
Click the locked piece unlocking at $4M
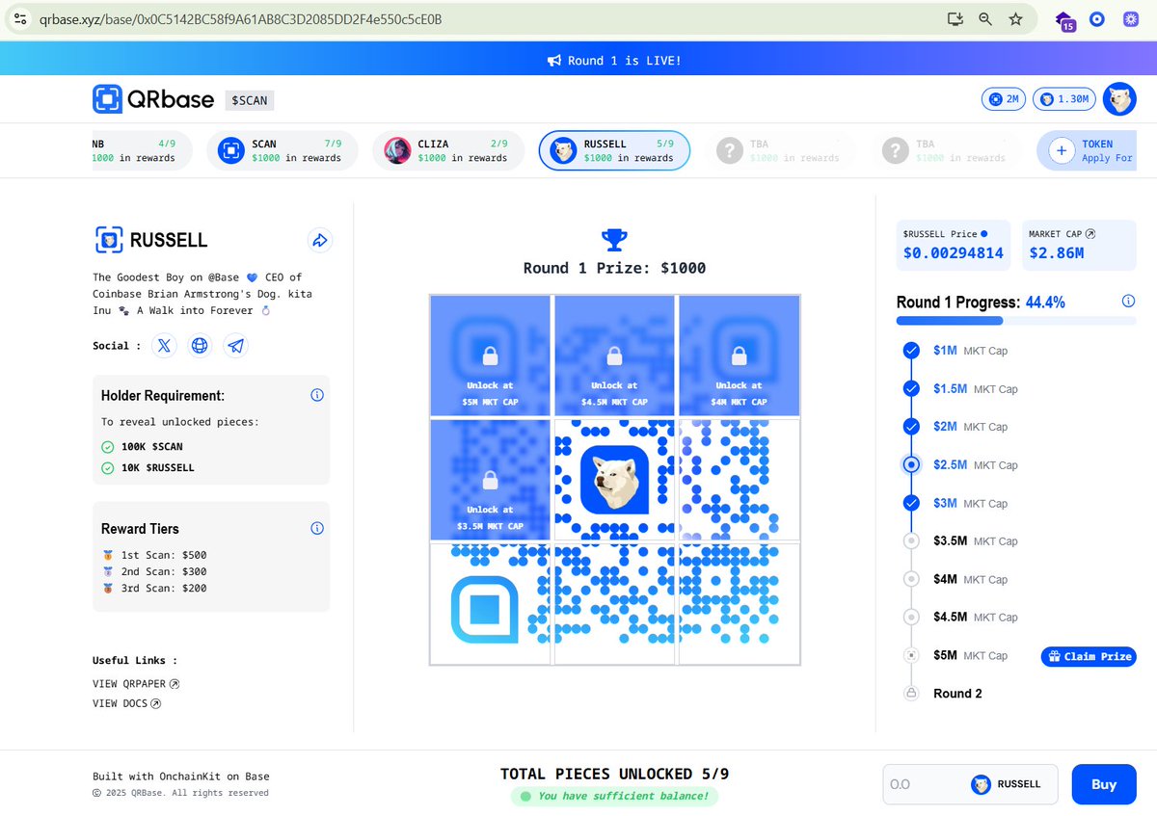coord(739,355)
